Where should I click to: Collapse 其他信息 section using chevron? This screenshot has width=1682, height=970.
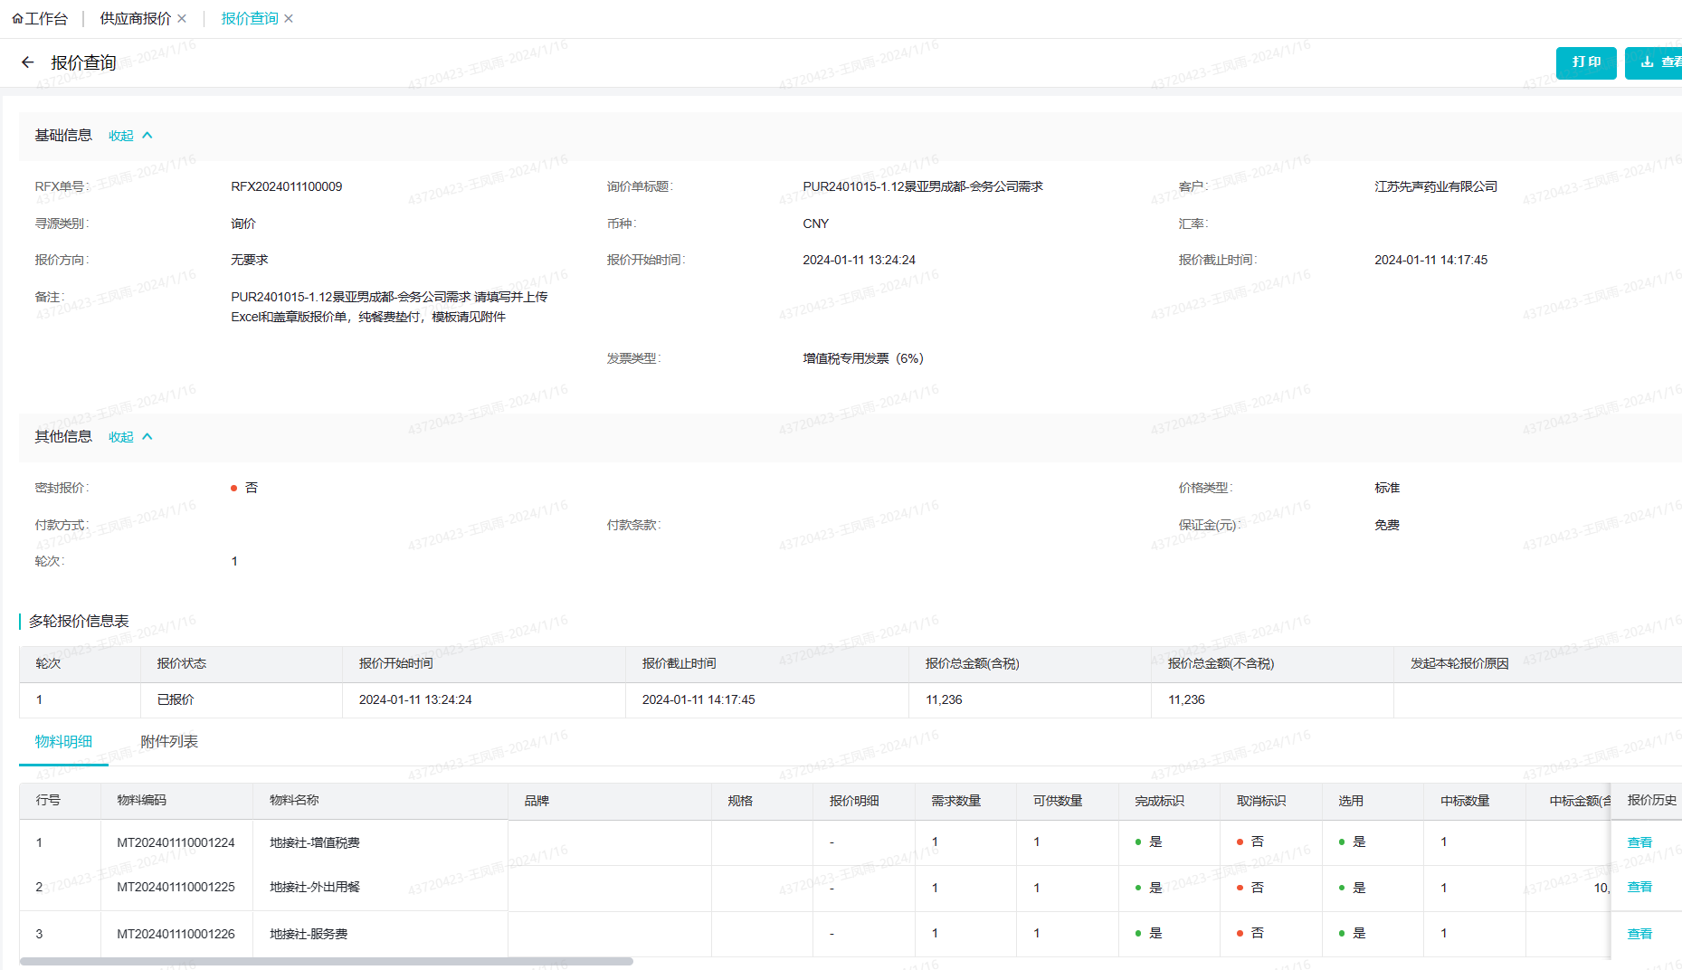pyautogui.click(x=147, y=437)
